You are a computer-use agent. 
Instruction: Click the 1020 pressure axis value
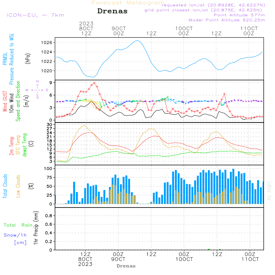[47, 71]
